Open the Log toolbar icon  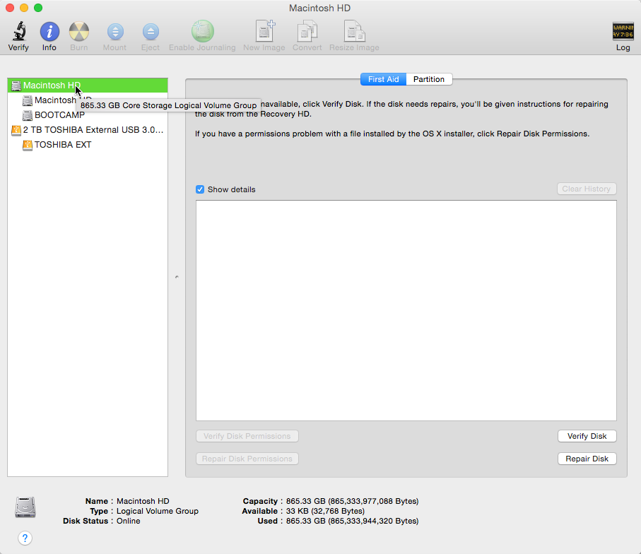click(623, 32)
